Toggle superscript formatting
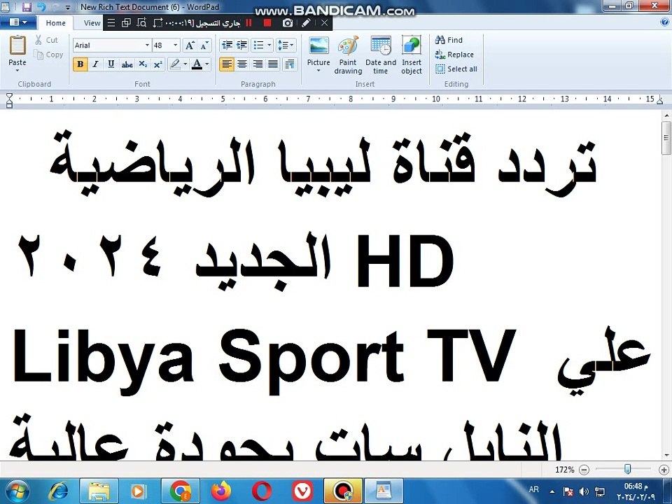The image size is (672, 504). (157, 64)
